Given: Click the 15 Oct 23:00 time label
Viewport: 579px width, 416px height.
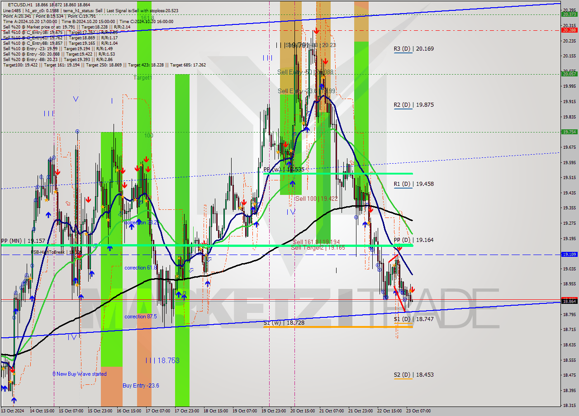Looking at the screenshot, I should pyautogui.click(x=99, y=411).
